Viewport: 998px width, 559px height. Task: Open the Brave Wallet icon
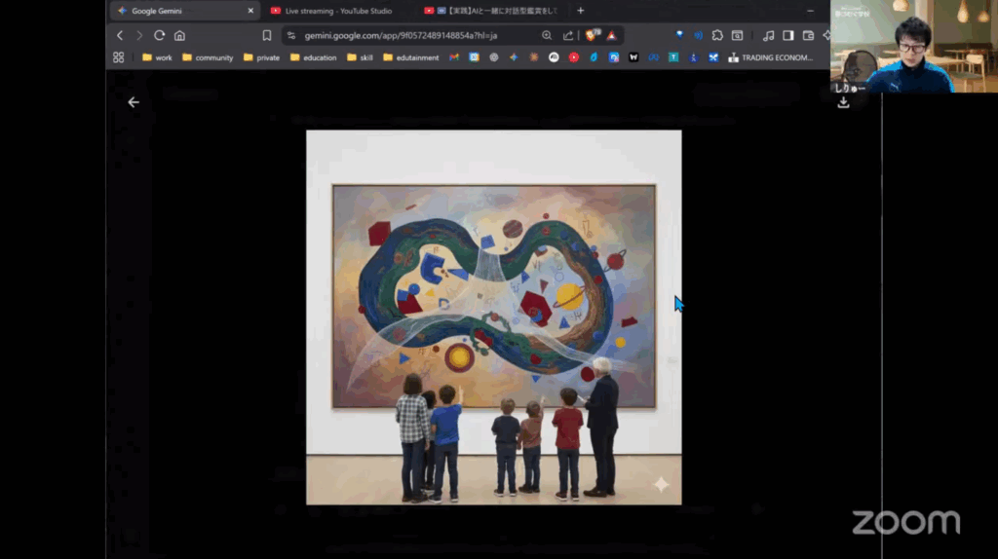[x=808, y=35]
